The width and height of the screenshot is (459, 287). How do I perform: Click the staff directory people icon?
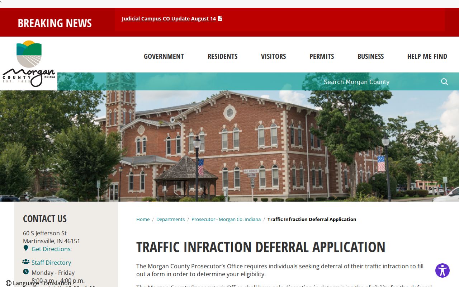(x=26, y=262)
